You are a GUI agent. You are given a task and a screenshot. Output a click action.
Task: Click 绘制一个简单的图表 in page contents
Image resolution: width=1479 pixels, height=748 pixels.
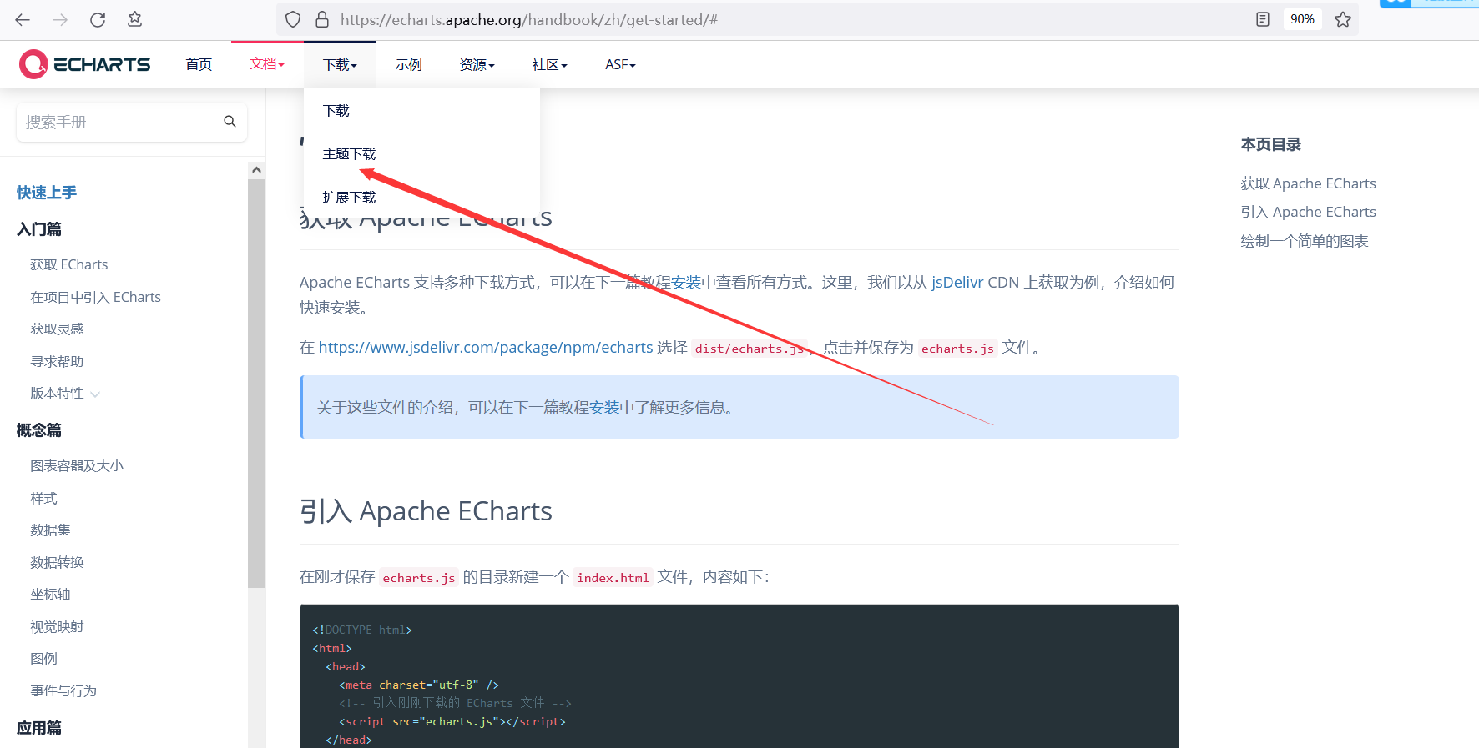click(1305, 241)
